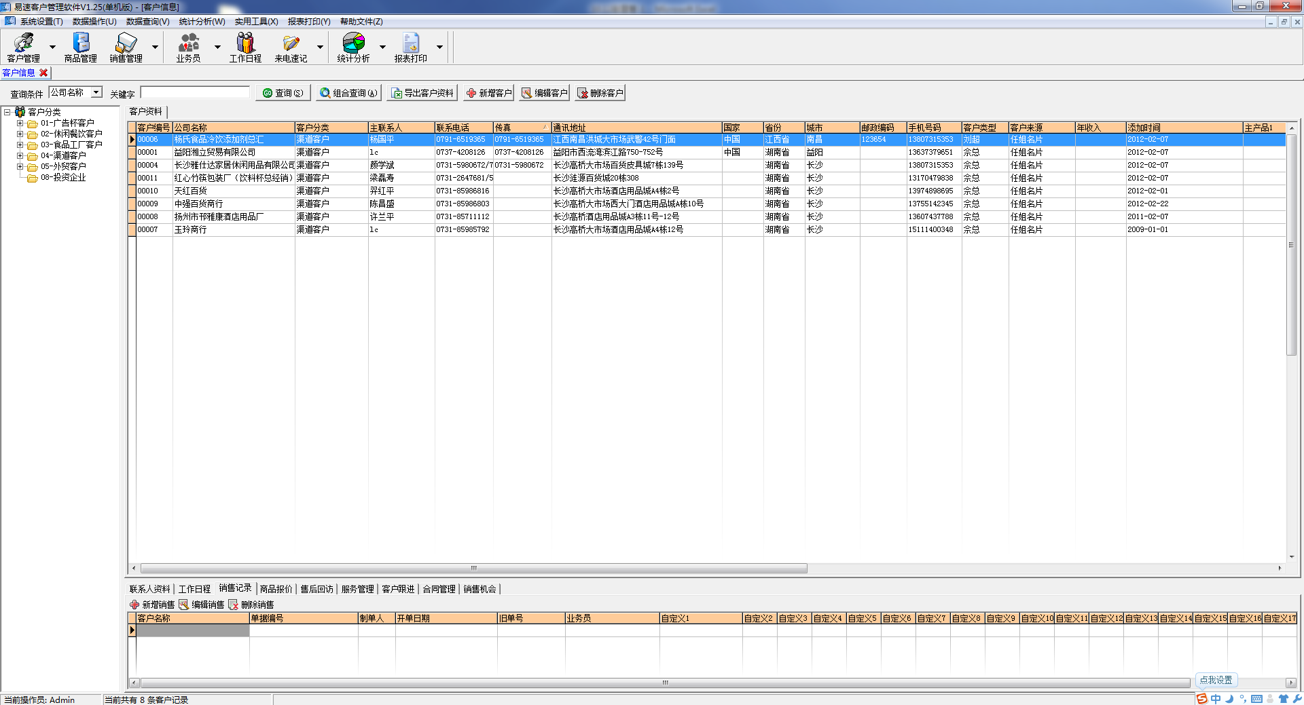Click the 点我设置 tooltip button
Image resolution: width=1304 pixels, height=705 pixels.
coord(1216,680)
